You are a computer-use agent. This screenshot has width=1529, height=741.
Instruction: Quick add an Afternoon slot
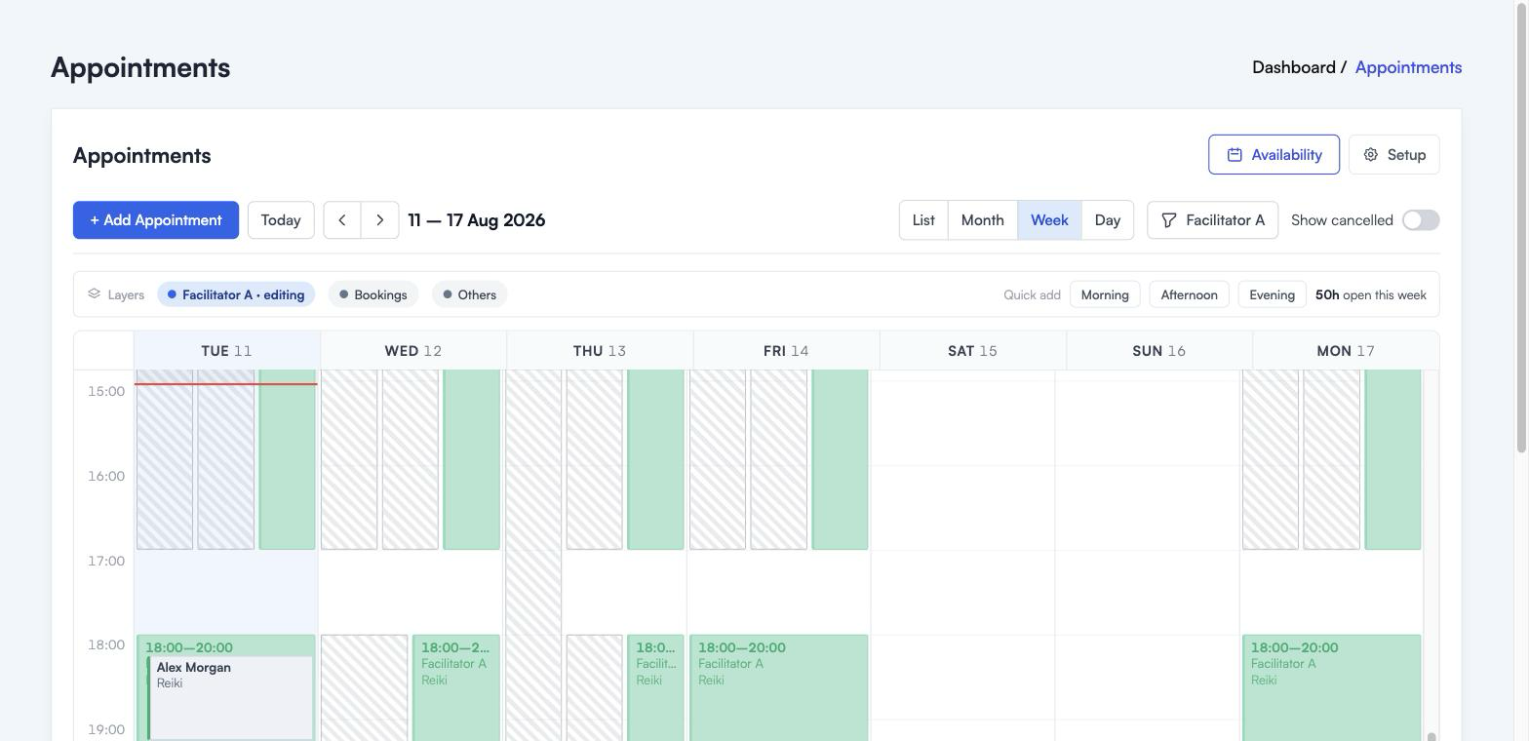(x=1189, y=294)
